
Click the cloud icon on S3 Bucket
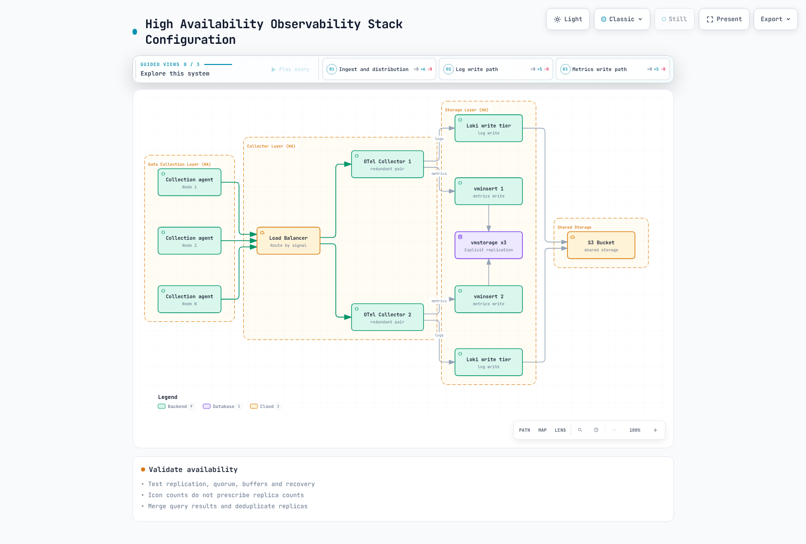(573, 237)
